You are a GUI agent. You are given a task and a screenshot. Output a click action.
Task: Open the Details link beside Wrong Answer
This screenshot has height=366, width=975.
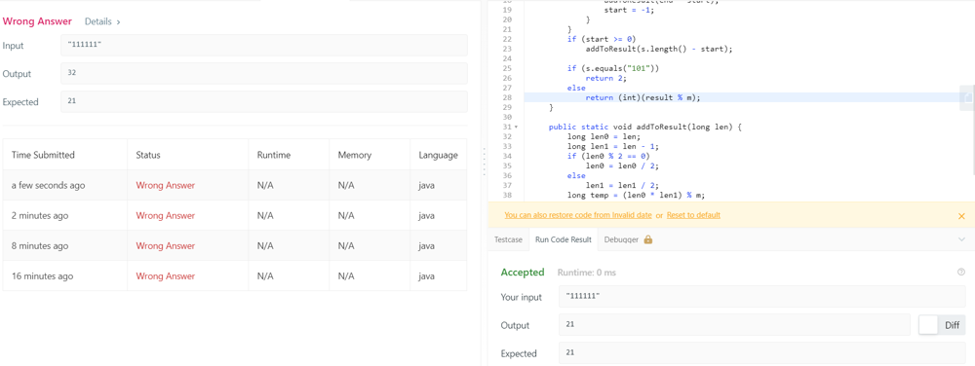coord(102,21)
